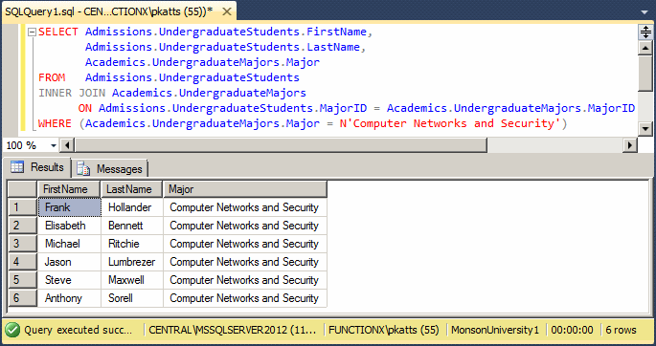Select row 3 header in results
This screenshot has height=346, width=656.
coord(23,244)
